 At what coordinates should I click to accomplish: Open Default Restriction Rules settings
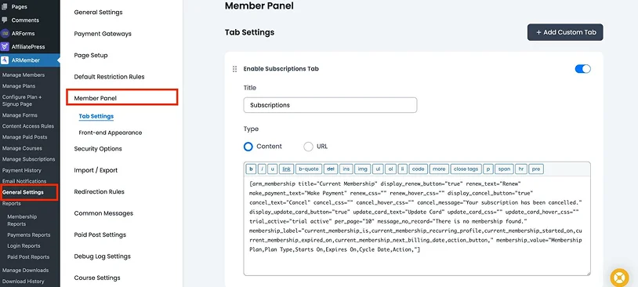(x=109, y=77)
